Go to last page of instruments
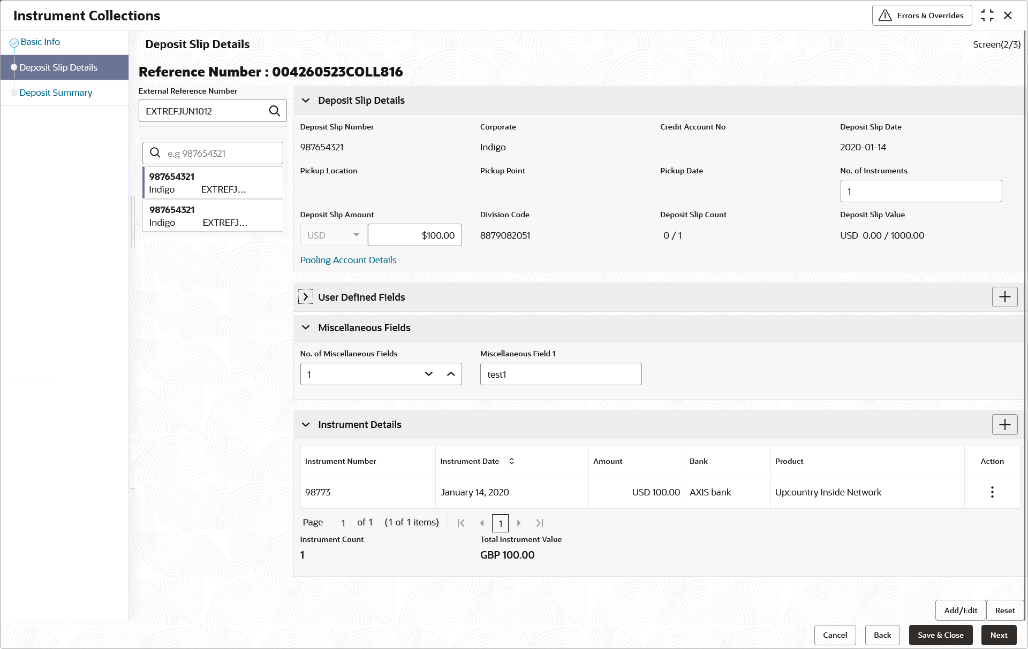Image resolution: width=1028 pixels, height=649 pixels. tap(539, 523)
